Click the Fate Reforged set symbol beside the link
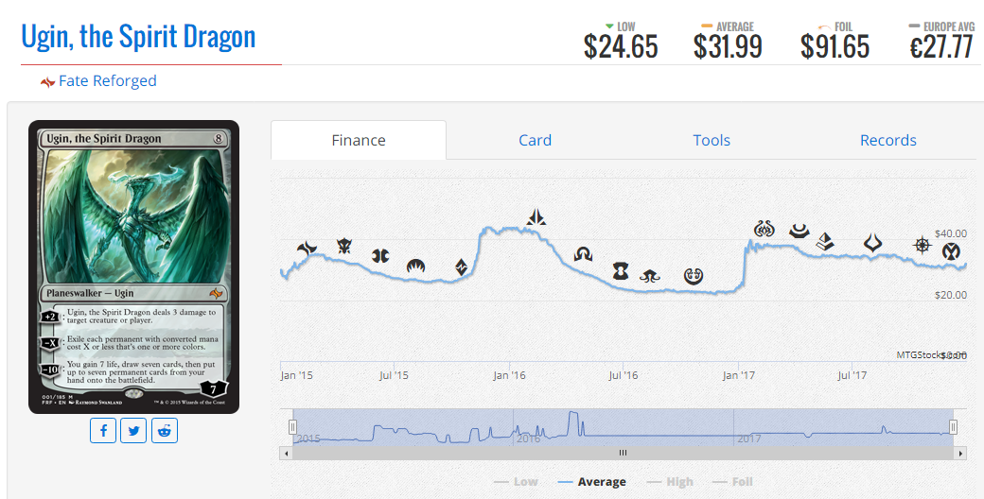Image resolution: width=984 pixels, height=499 pixels. 47,82
